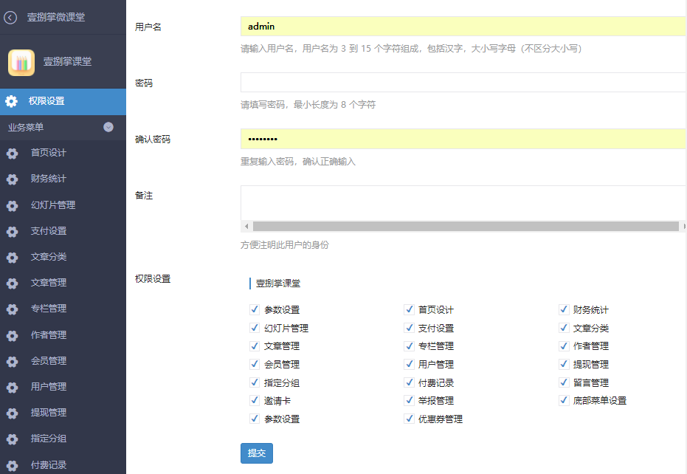Viewport: 687px width, 474px height.
Task: Uncheck the 邀请卡 permission checkbox
Action: pos(255,400)
